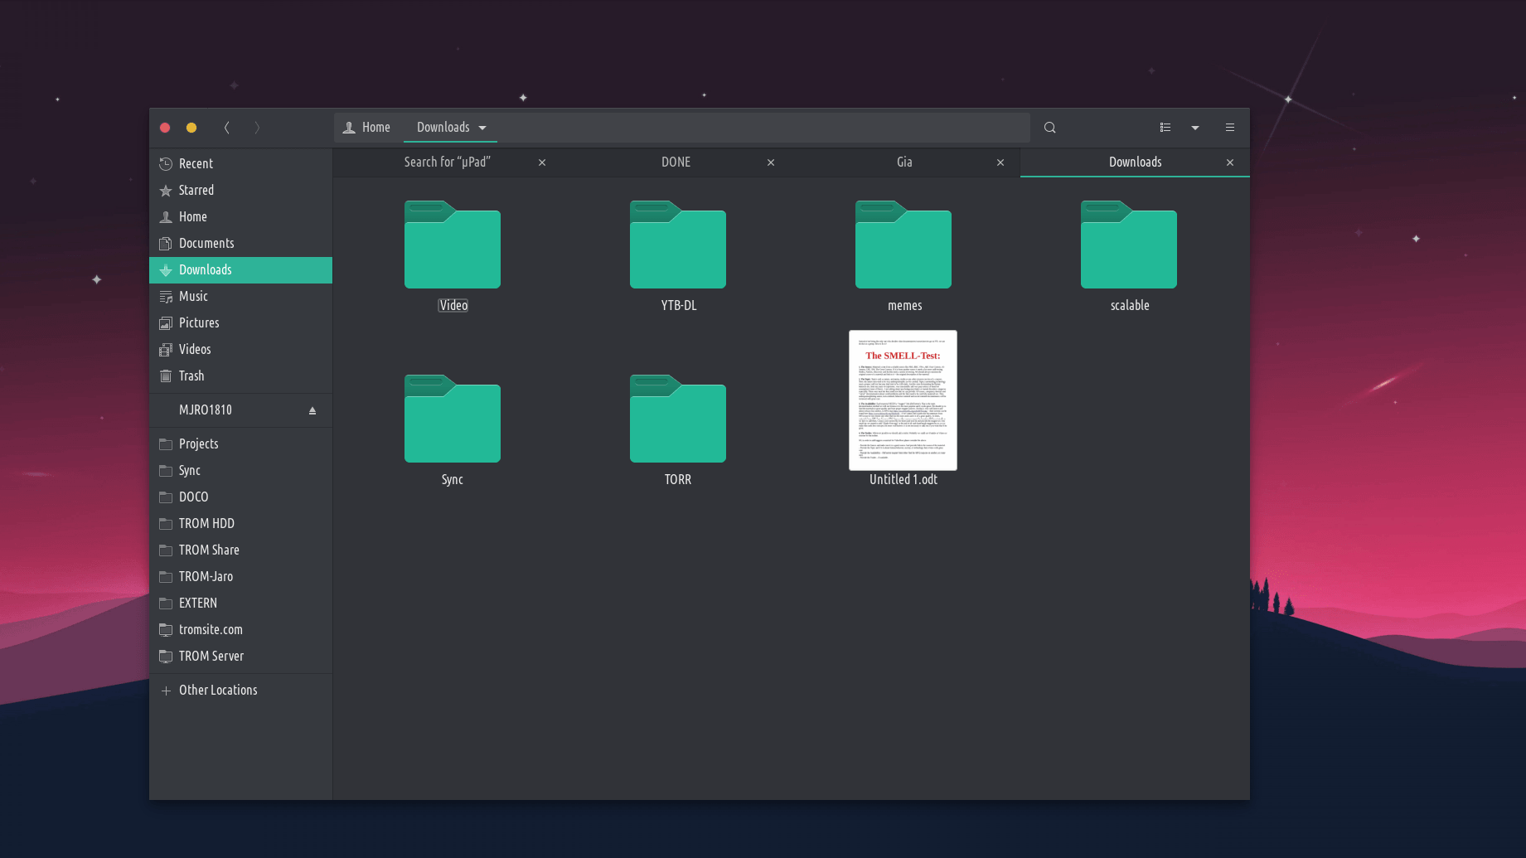Select the Untitled 1.odt document thumbnail
The width and height of the screenshot is (1526, 858).
click(903, 400)
